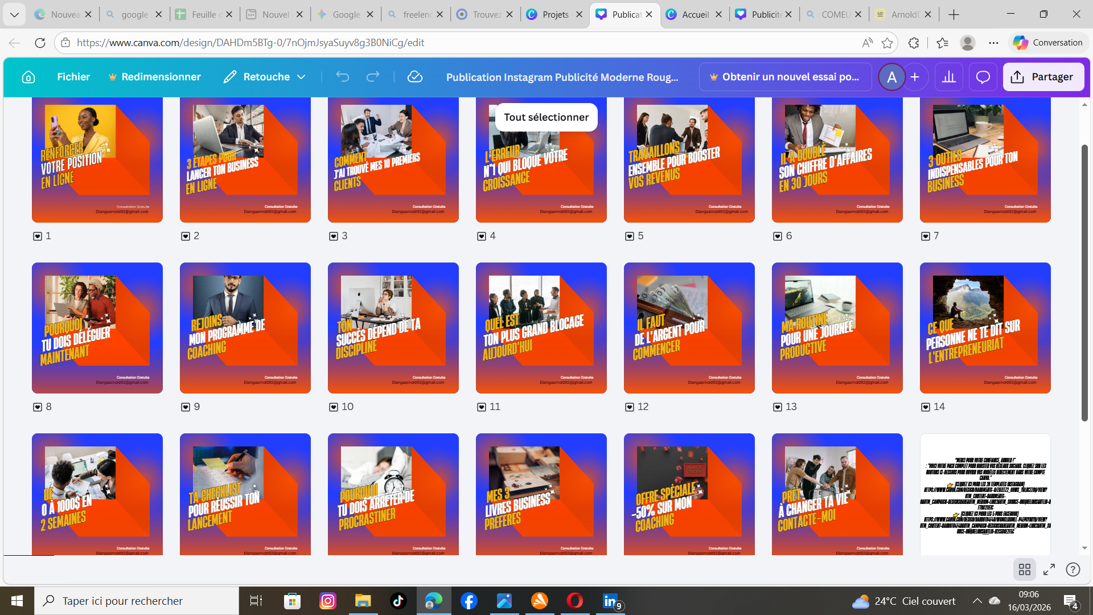Screen dimensions: 1093x615
Task: Toggle grid view icon at bottom
Action: [x=1025, y=569]
